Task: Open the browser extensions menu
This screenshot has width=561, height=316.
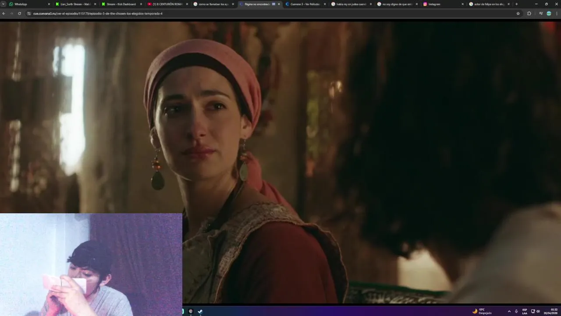Action: click(529, 14)
